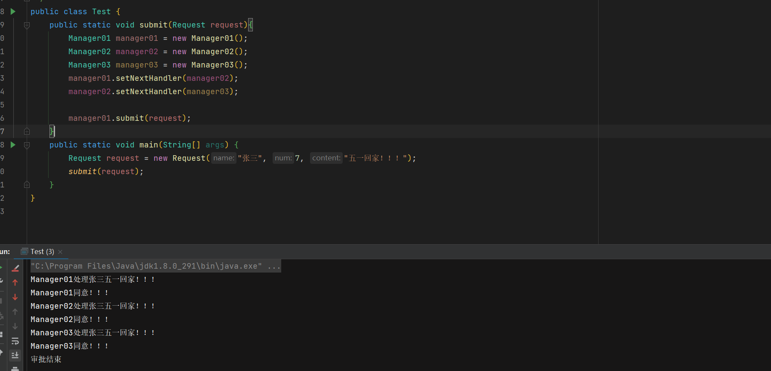Expand the folded java.exe command line
Image resolution: width=771 pixels, height=371 pixels.
pyautogui.click(x=274, y=267)
